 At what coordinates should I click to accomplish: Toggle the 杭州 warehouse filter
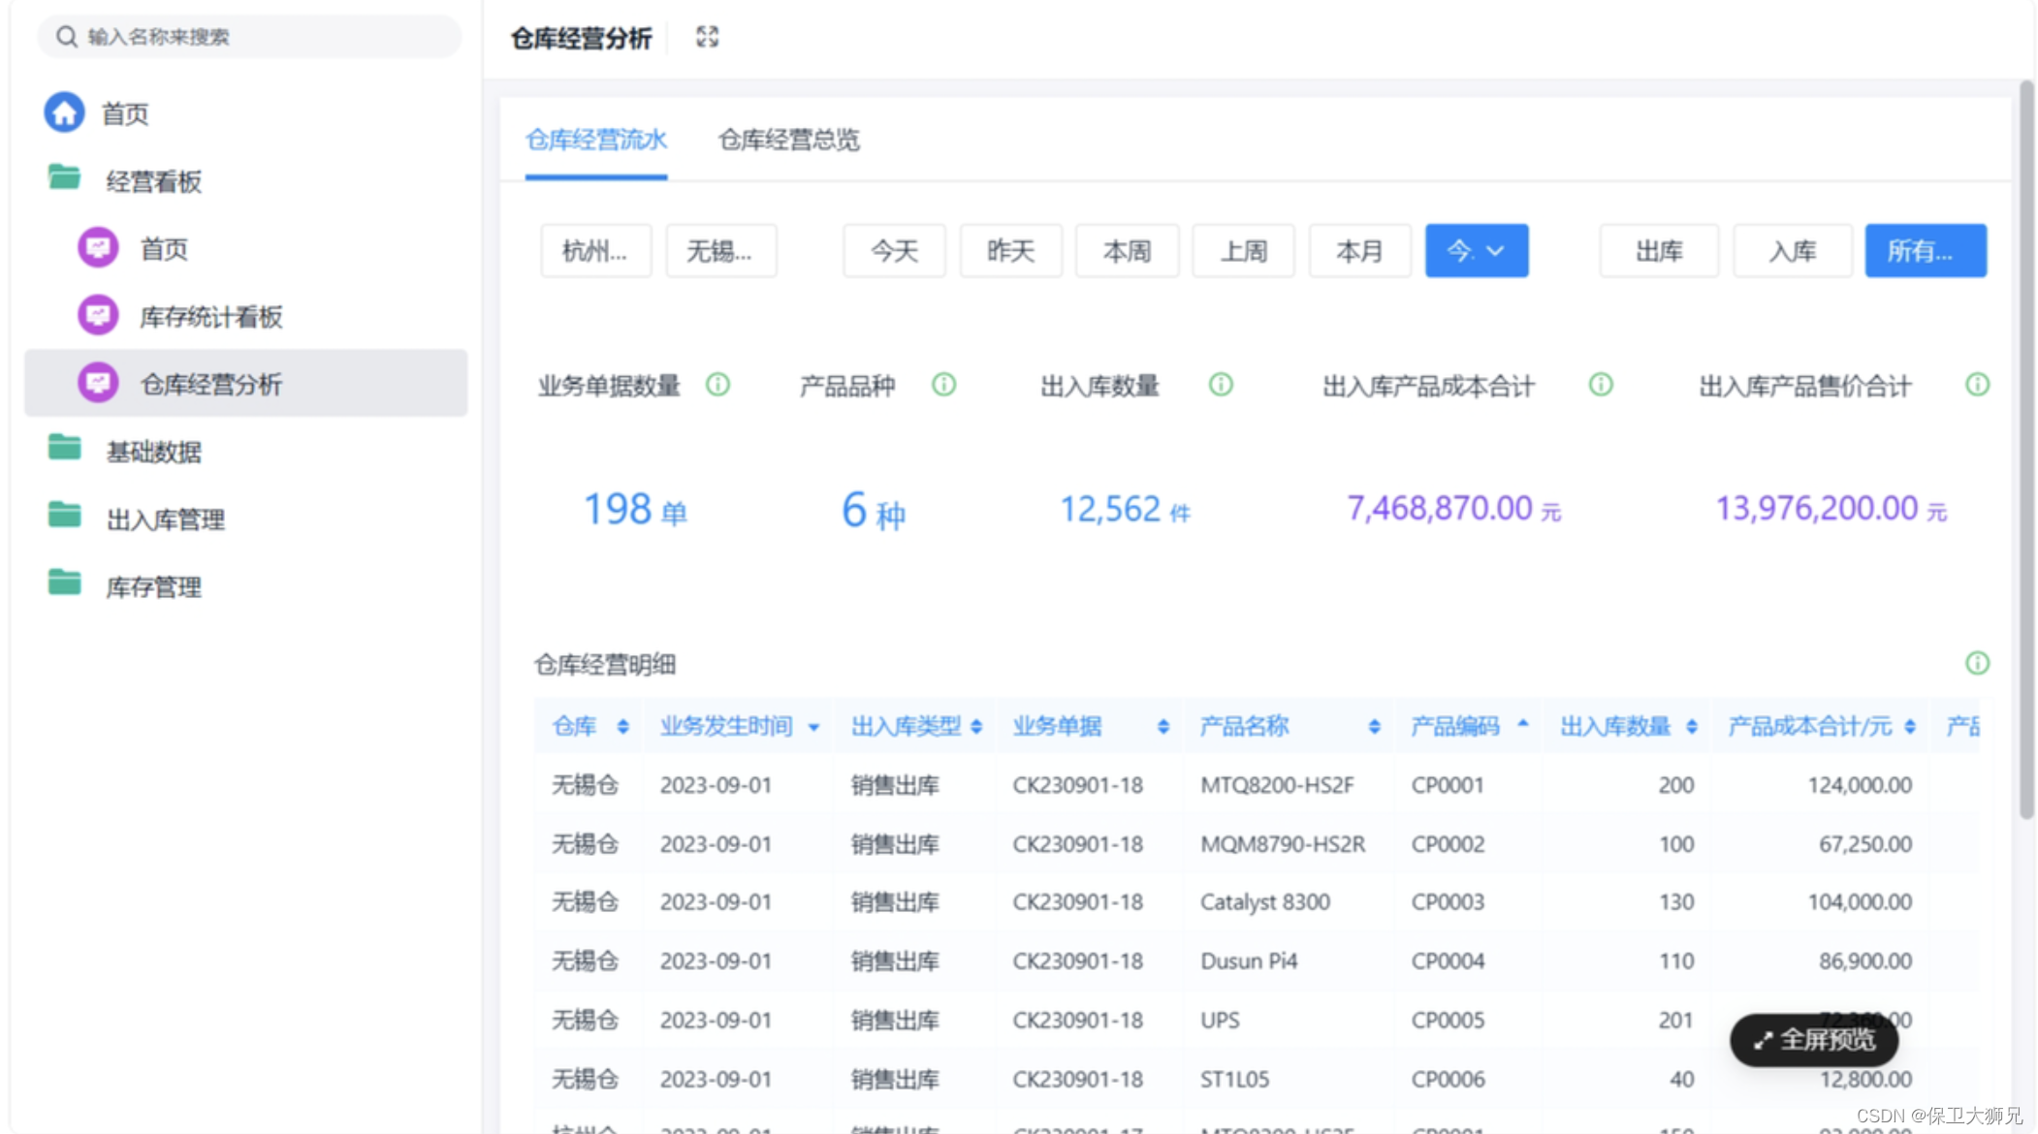pos(595,251)
